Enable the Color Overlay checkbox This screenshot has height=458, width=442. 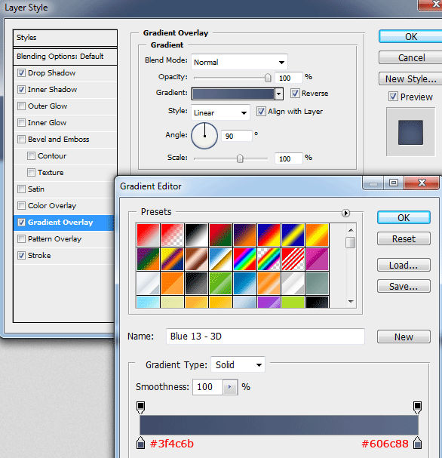[x=21, y=206]
